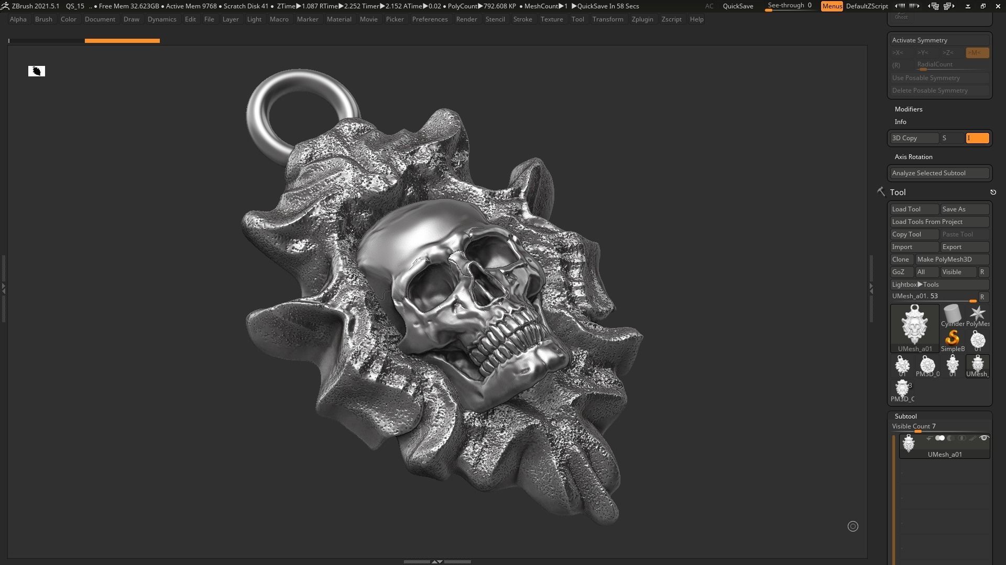Click the See-through slider
The image size is (1006, 565).
(790, 6)
